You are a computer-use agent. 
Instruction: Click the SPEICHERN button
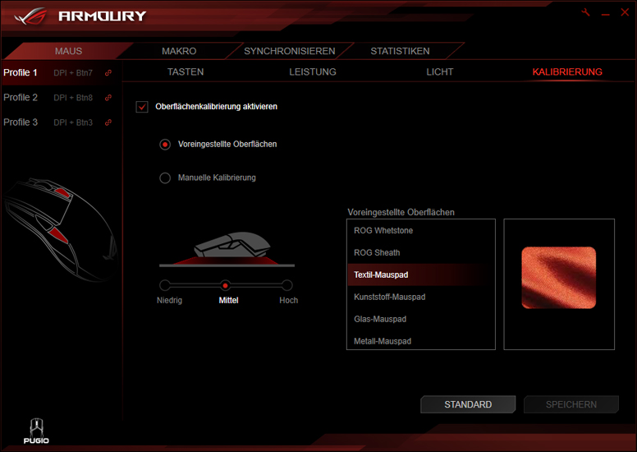[571, 404]
